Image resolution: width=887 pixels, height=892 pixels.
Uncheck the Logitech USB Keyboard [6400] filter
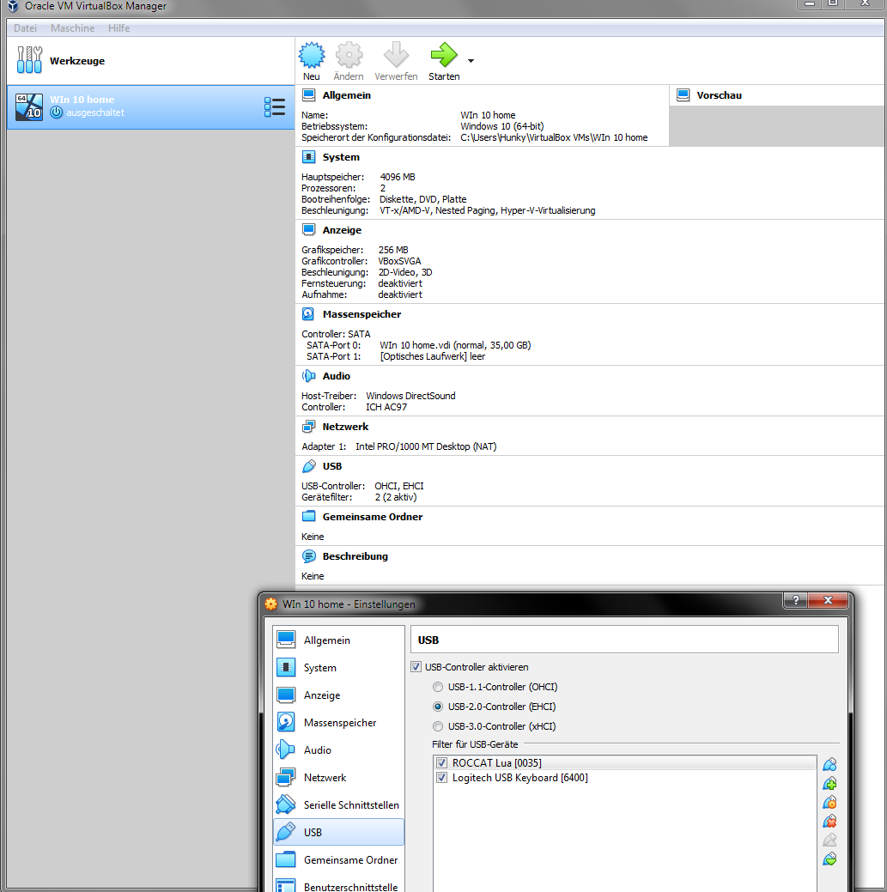(441, 778)
